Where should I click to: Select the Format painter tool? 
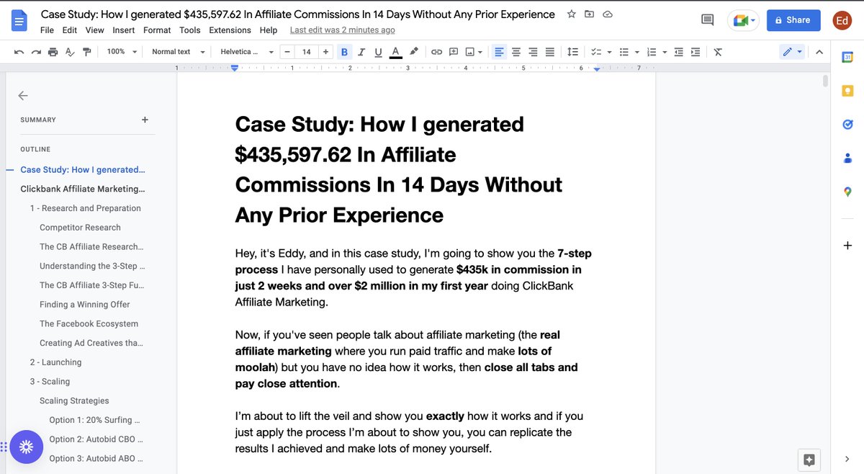click(87, 51)
